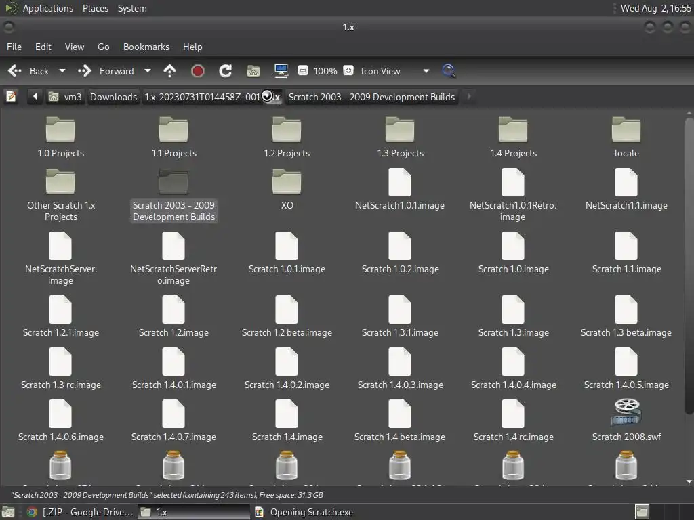Open the File menu
The width and height of the screenshot is (694, 520).
[x=14, y=47]
